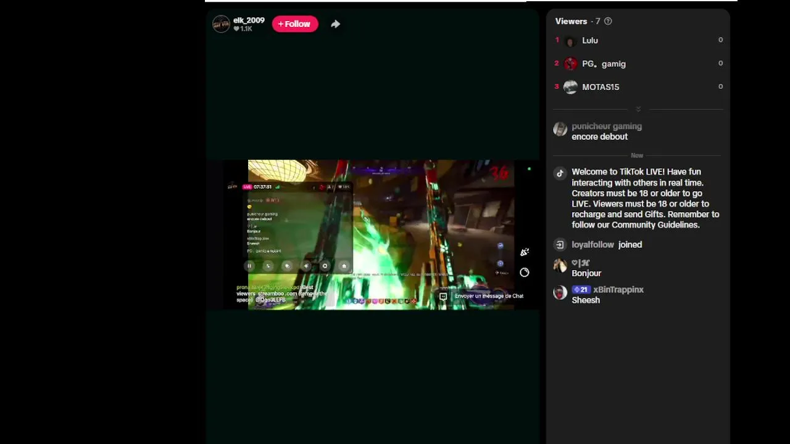Viewport: 790px width, 444px height.
Task: Open viewer MOTAS15's row
Action: (x=638, y=87)
